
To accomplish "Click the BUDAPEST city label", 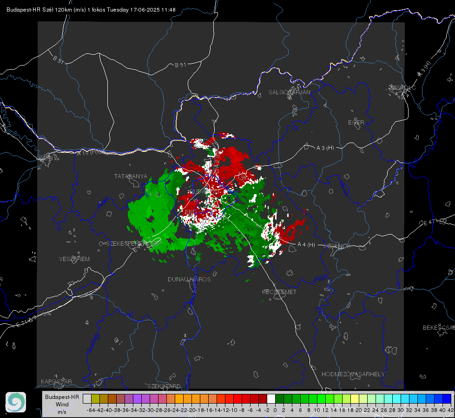I will click(205, 191).
